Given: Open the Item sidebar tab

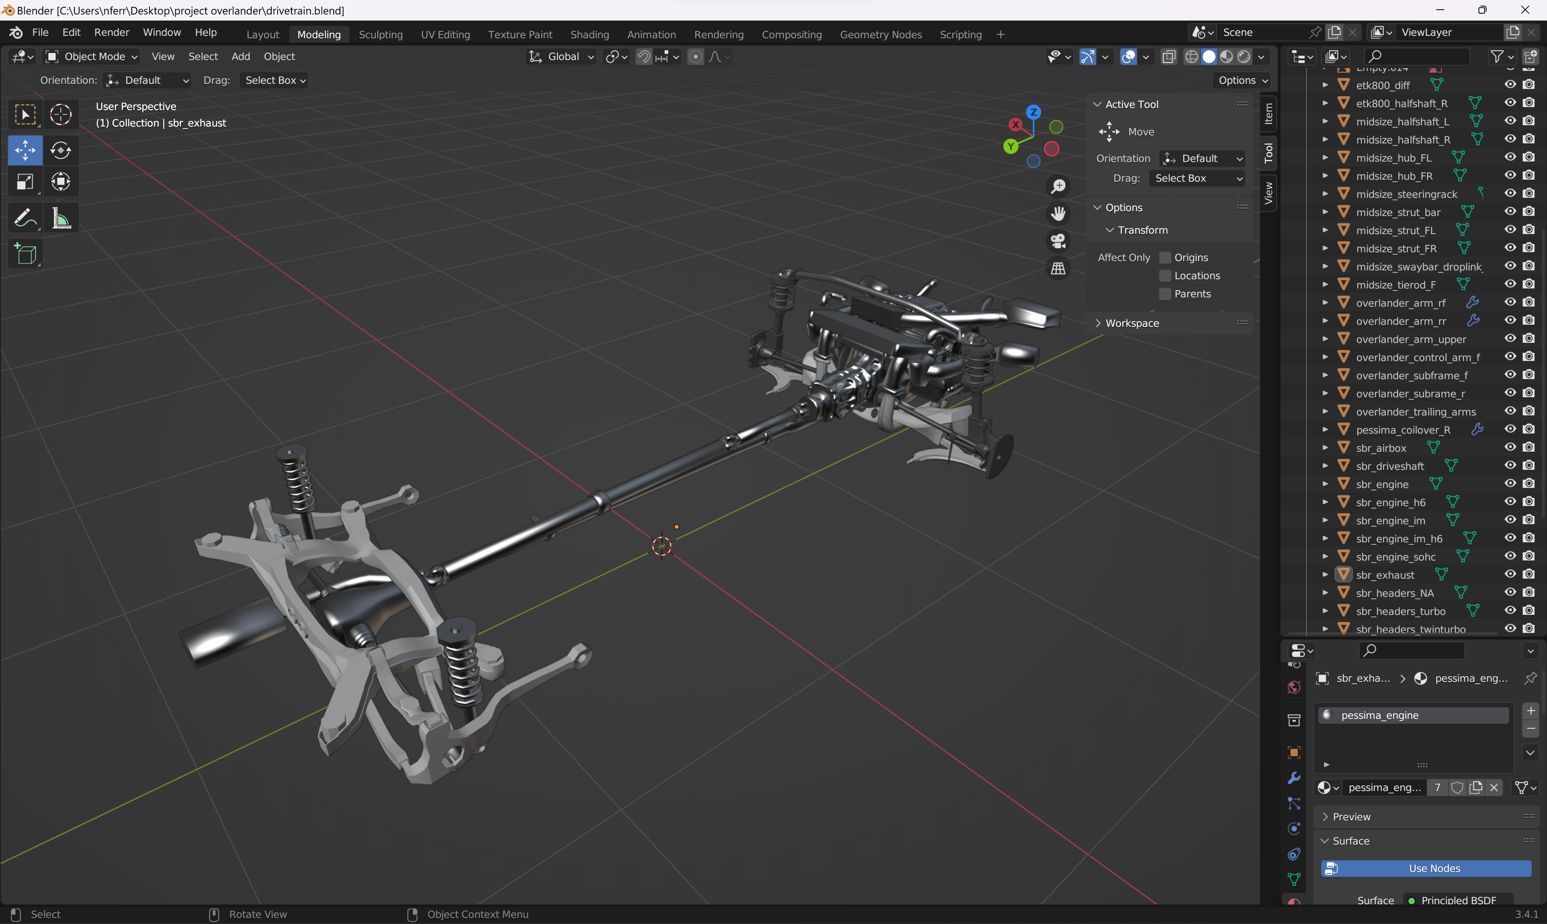Looking at the screenshot, I should point(1268,114).
